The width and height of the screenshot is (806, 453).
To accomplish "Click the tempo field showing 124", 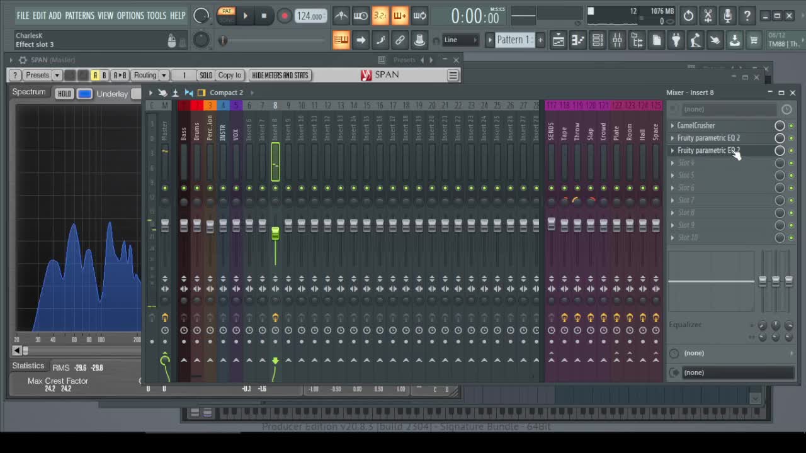I will coord(310,16).
